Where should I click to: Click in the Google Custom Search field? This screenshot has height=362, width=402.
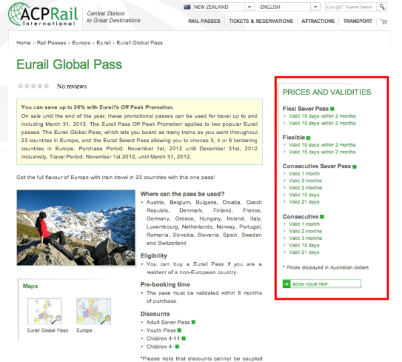click(350, 7)
